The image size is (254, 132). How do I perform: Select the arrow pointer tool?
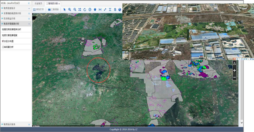(64, 10)
